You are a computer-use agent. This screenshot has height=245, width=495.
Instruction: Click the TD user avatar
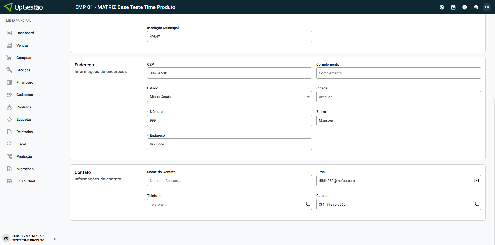(x=487, y=7)
